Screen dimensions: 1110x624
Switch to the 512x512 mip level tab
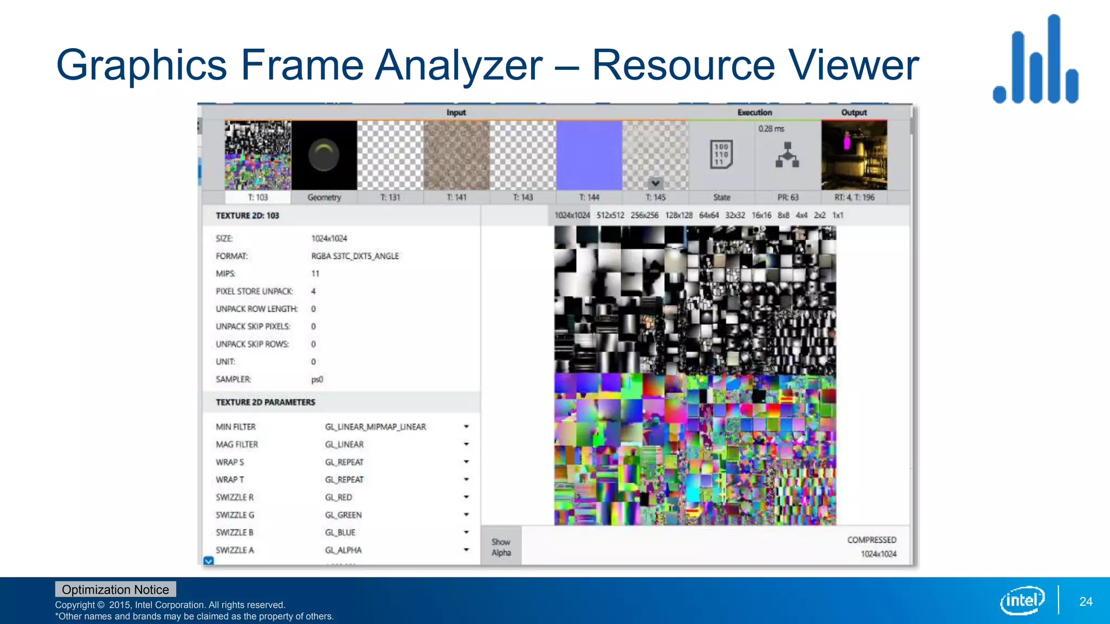(x=610, y=216)
